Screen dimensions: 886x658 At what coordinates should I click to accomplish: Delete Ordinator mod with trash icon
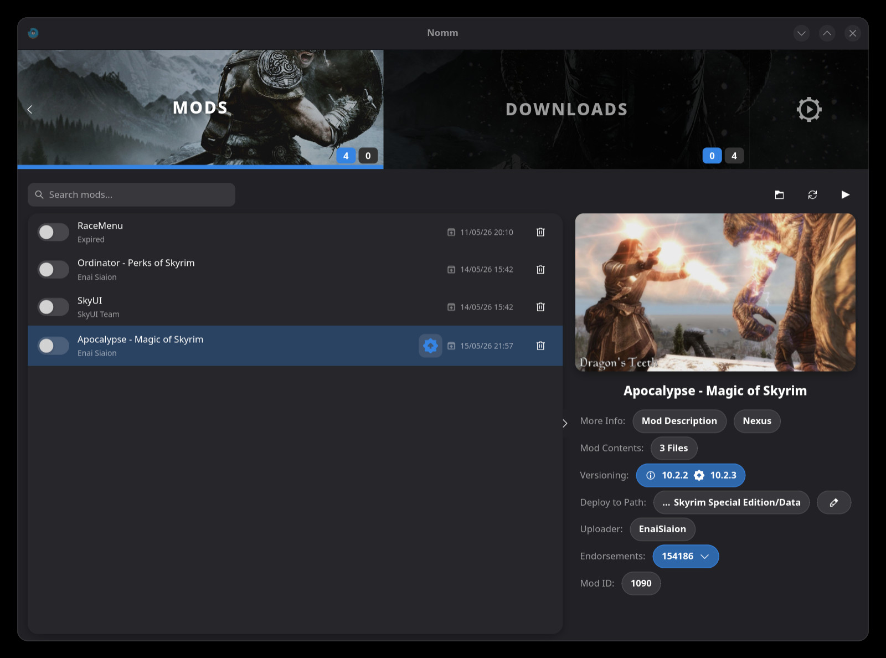540,269
